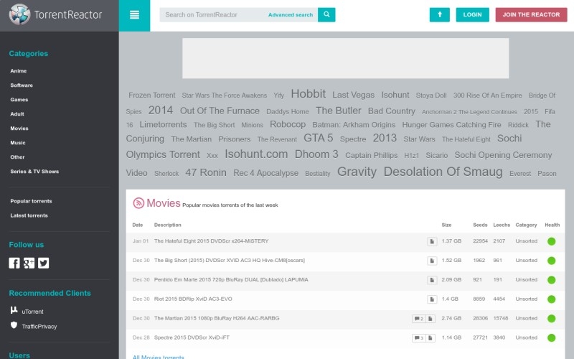Screen dimensions: 574x359
Task: Click the 47 Ronin tag
Action: tap(206, 172)
